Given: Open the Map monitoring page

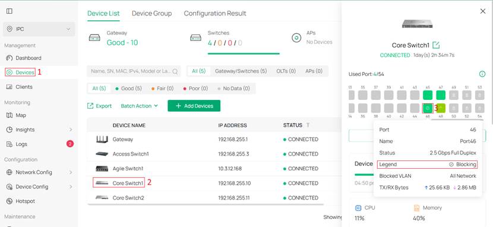Looking at the screenshot, I should [21, 115].
